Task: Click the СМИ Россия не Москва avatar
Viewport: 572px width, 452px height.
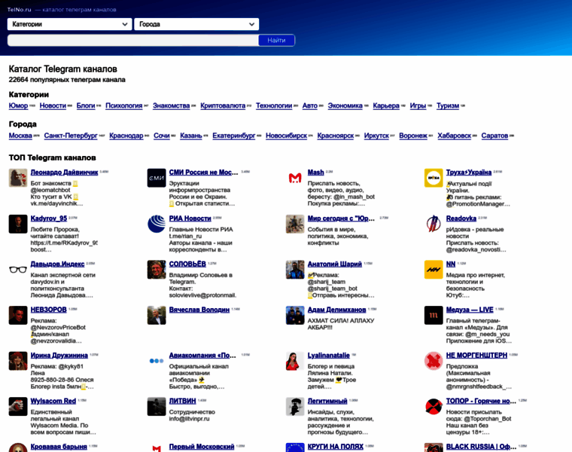Action: click(x=157, y=178)
